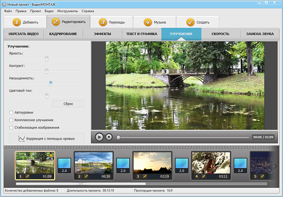Open the Инструменты menu
This screenshot has height=197, width=283.
point(67,11)
